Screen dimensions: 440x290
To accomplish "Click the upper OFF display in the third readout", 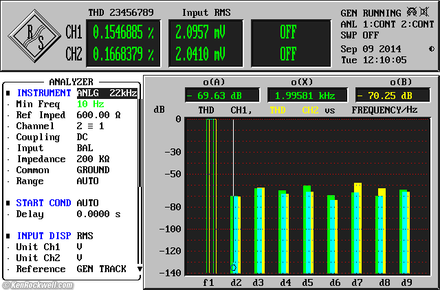I will (x=288, y=32).
